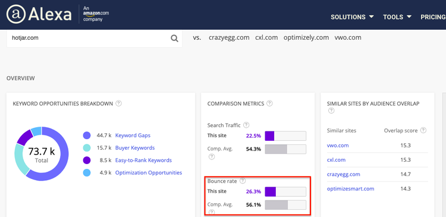Open the Solutions dropdown menu
Viewport: 446px width, 217px height.
tap(352, 17)
